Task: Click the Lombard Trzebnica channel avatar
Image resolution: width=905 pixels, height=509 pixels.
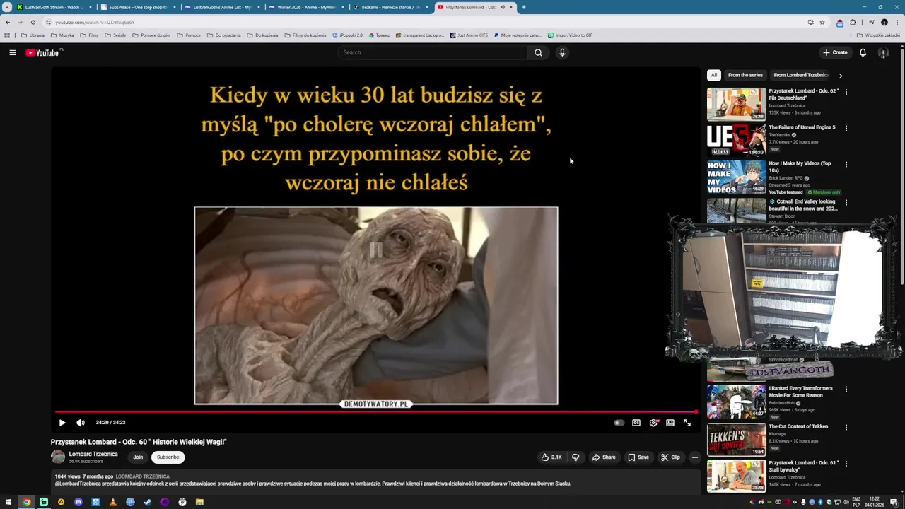Action: click(58, 457)
